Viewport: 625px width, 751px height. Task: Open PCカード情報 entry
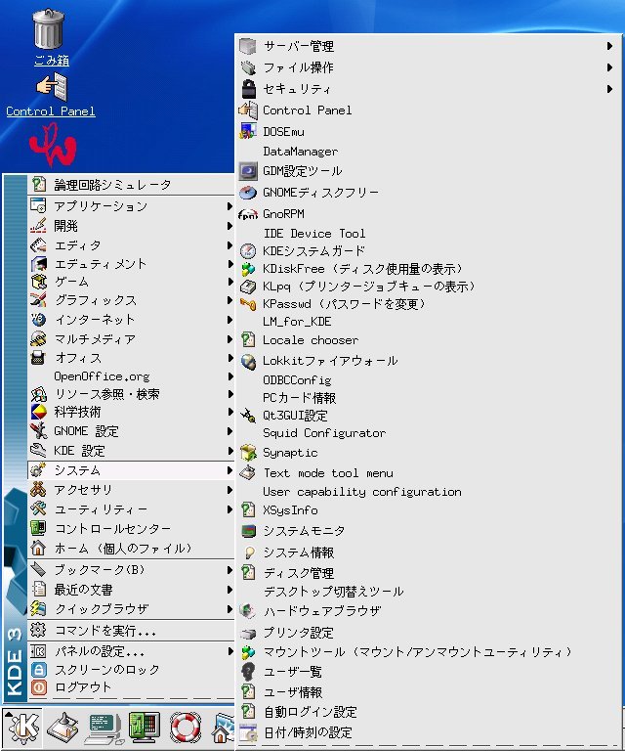tap(429, 398)
